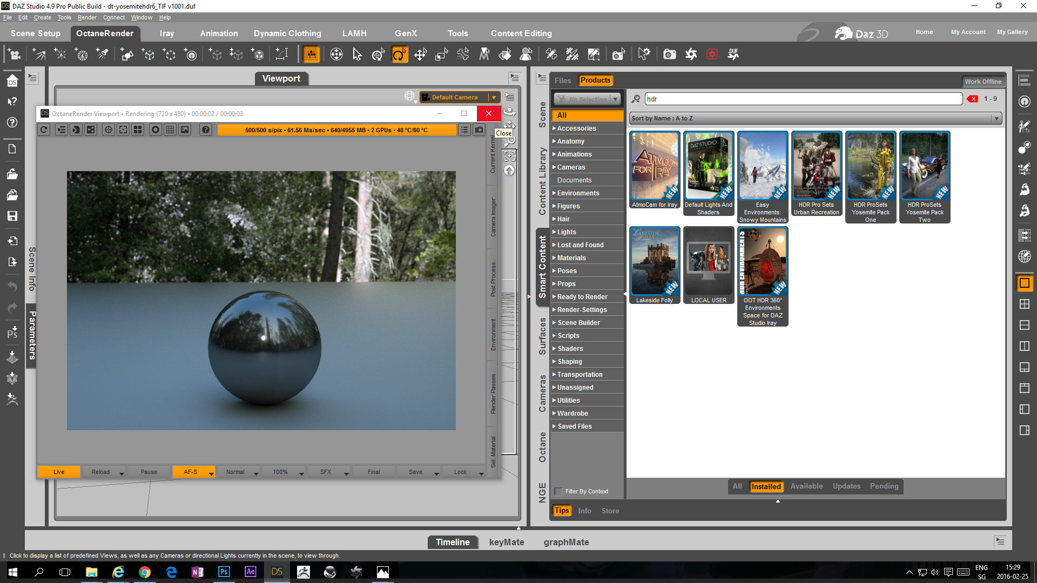This screenshot has width=1037, height=583.
Task: Expand the Environments category
Action: (554, 193)
